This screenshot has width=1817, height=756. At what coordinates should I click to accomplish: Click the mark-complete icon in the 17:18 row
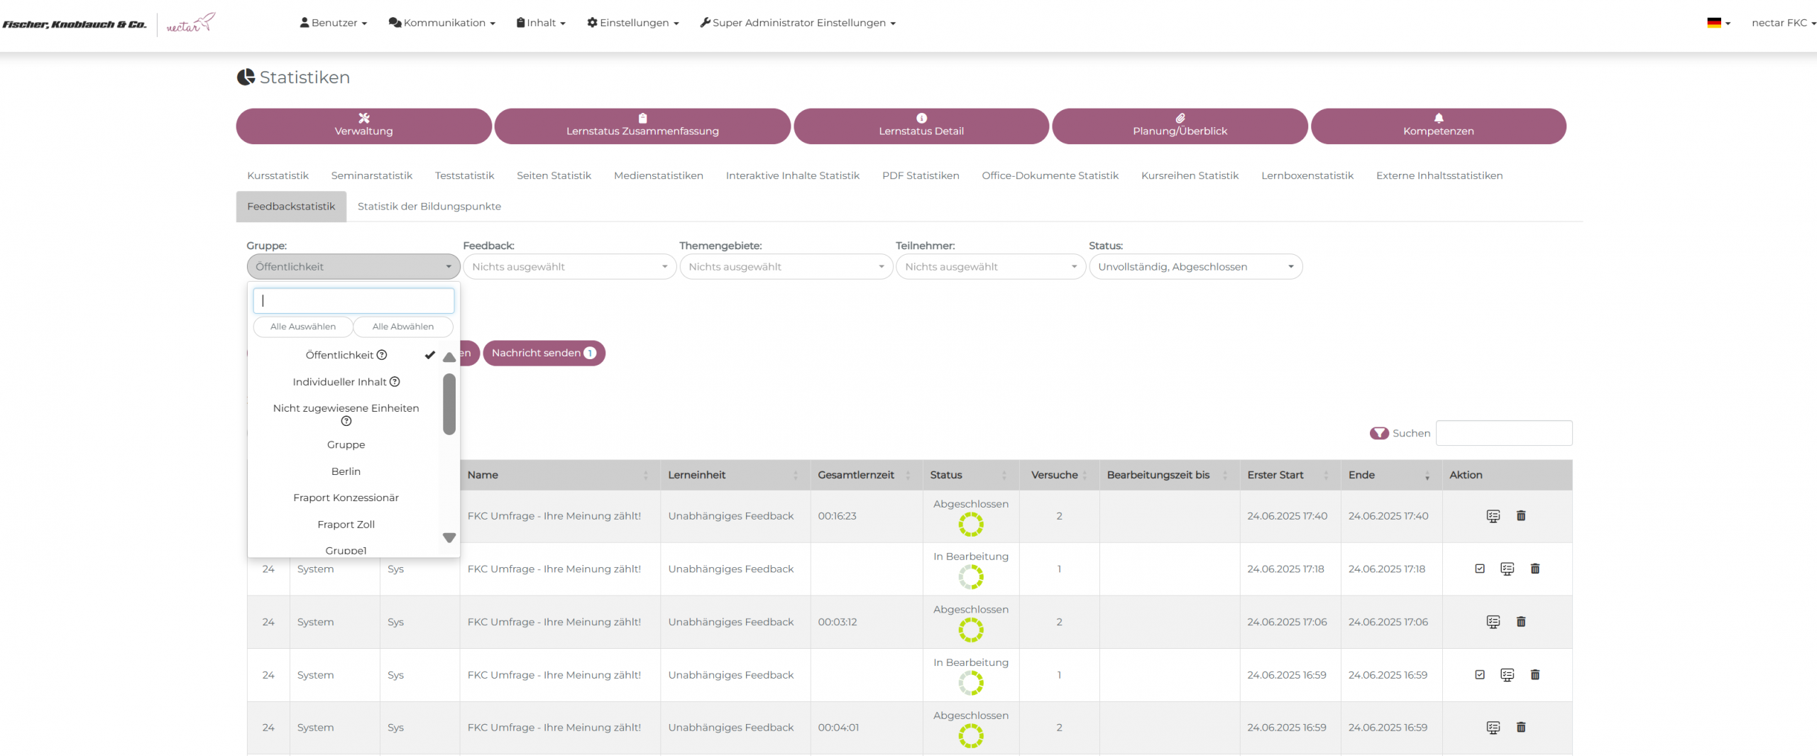pyautogui.click(x=1479, y=569)
